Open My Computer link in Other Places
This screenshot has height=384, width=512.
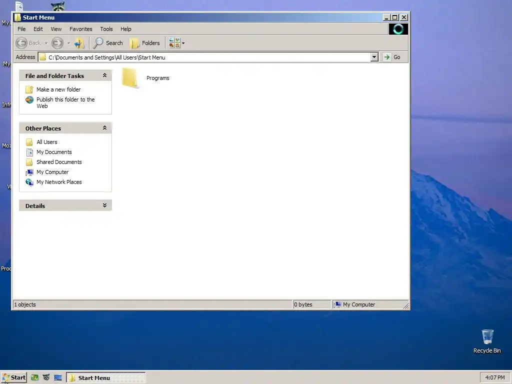coord(52,172)
